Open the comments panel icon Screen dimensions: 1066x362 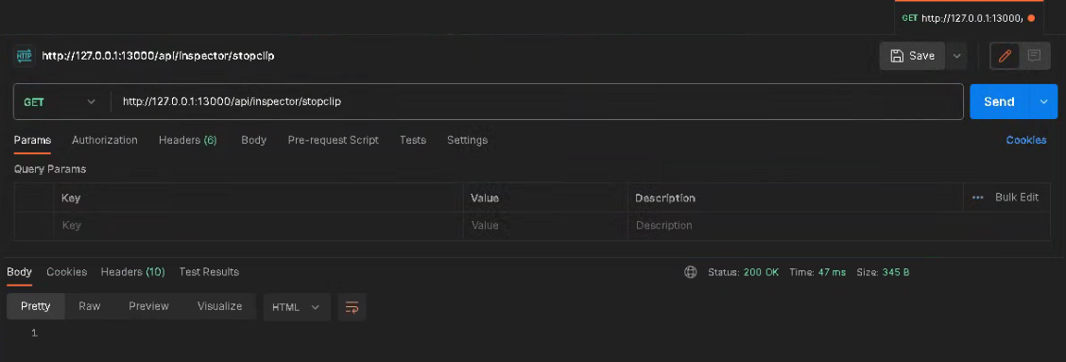pyautogui.click(x=1034, y=56)
